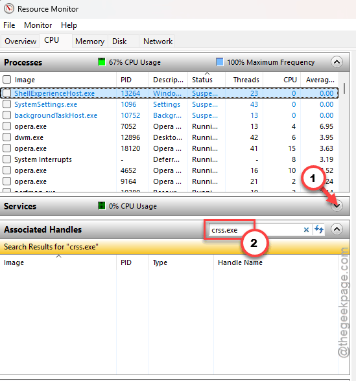Click the Services section header title

20,206
